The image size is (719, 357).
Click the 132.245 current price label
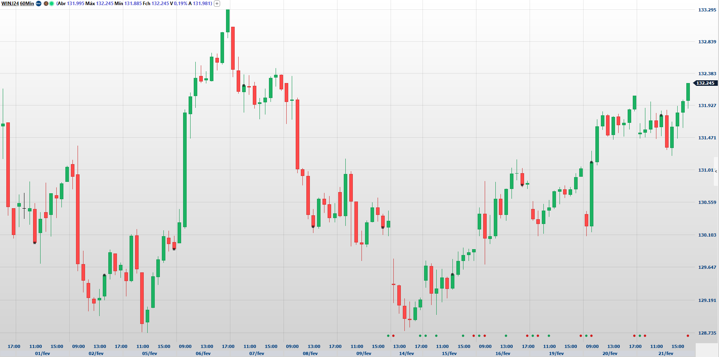point(705,83)
